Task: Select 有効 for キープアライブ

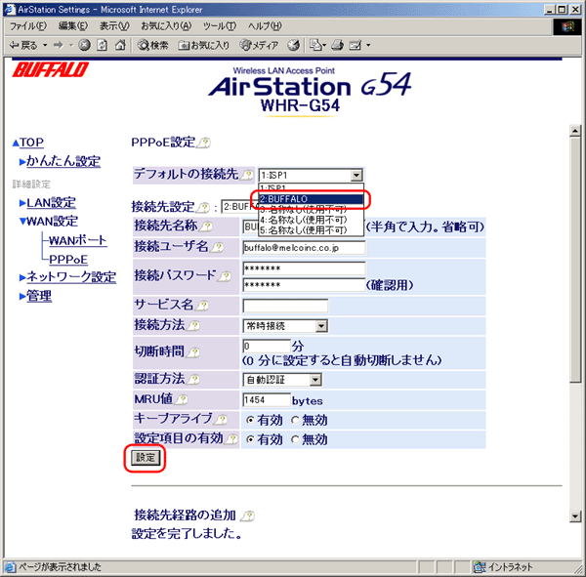Action: (x=250, y=420)
